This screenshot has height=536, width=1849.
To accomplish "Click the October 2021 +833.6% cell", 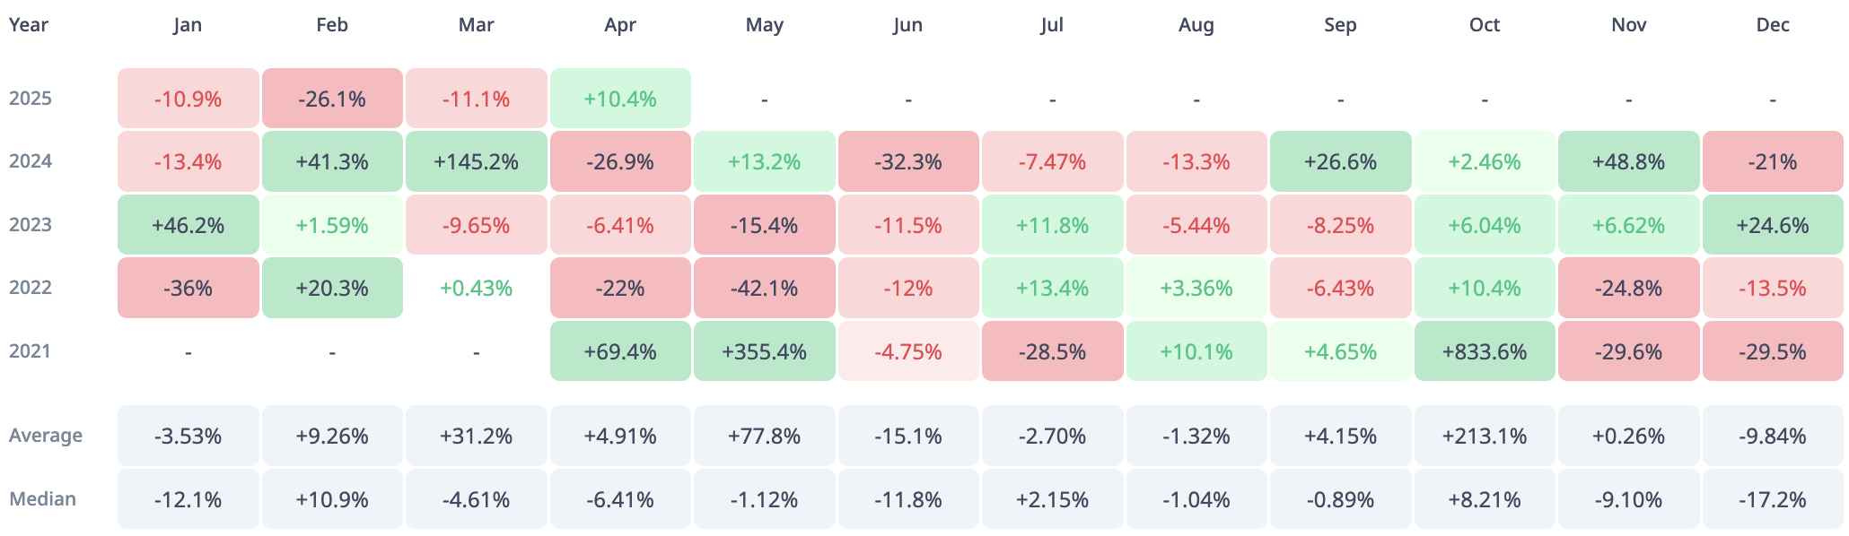I will coord(1485,351).
